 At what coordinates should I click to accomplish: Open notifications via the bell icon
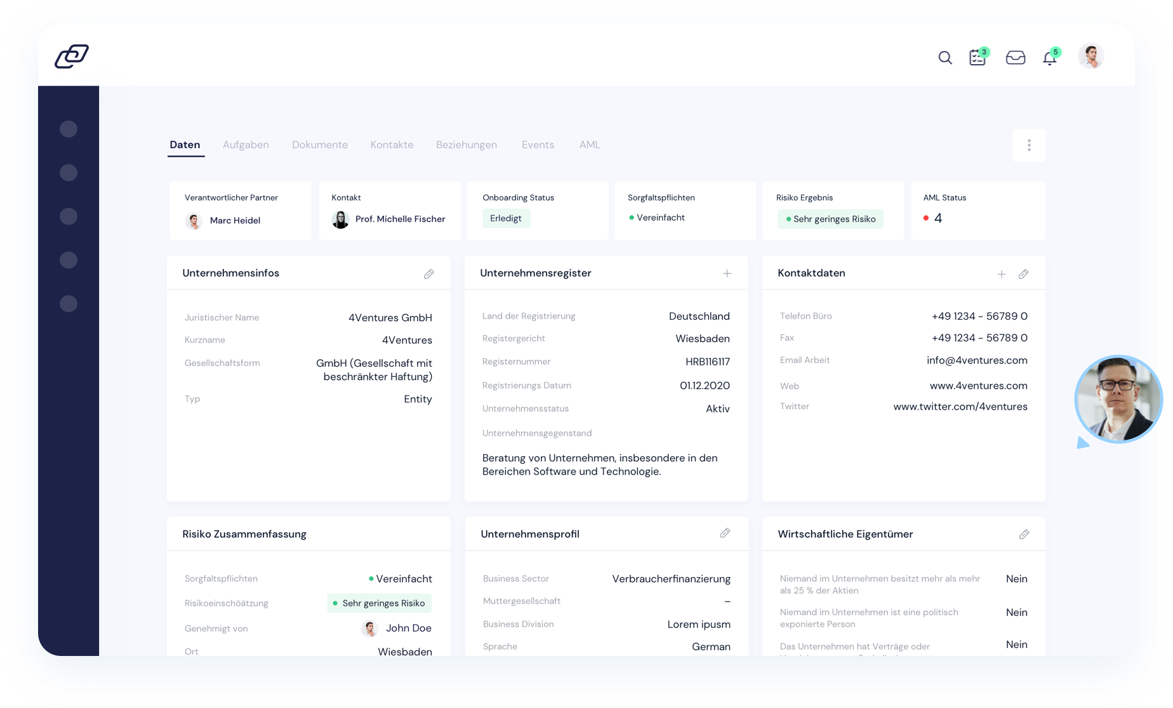(1050, 58)
